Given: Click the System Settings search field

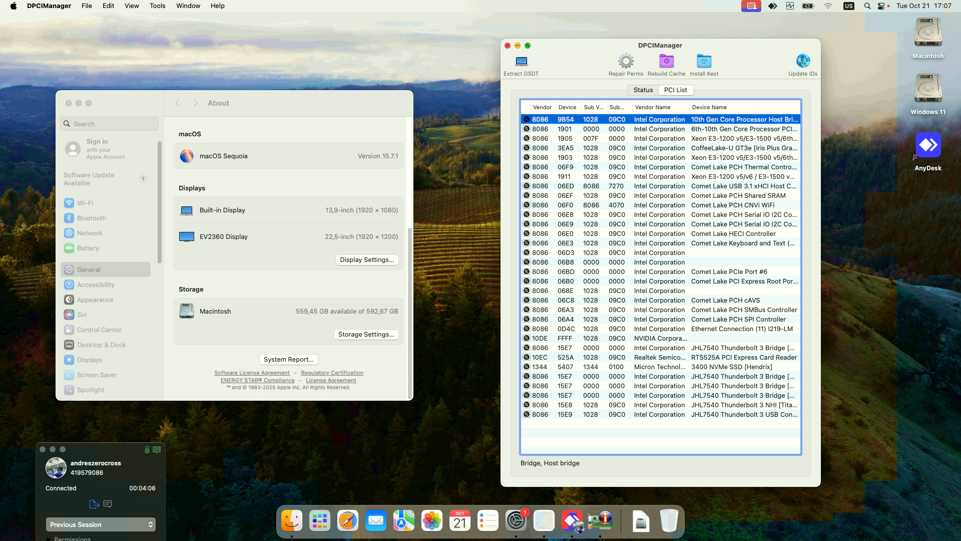Looking at the screenshot, I should coord(110,124).
